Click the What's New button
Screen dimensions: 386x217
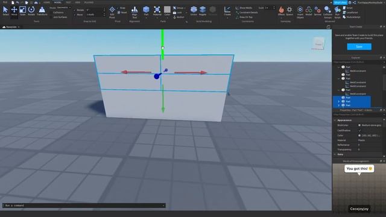pos(340,2)
